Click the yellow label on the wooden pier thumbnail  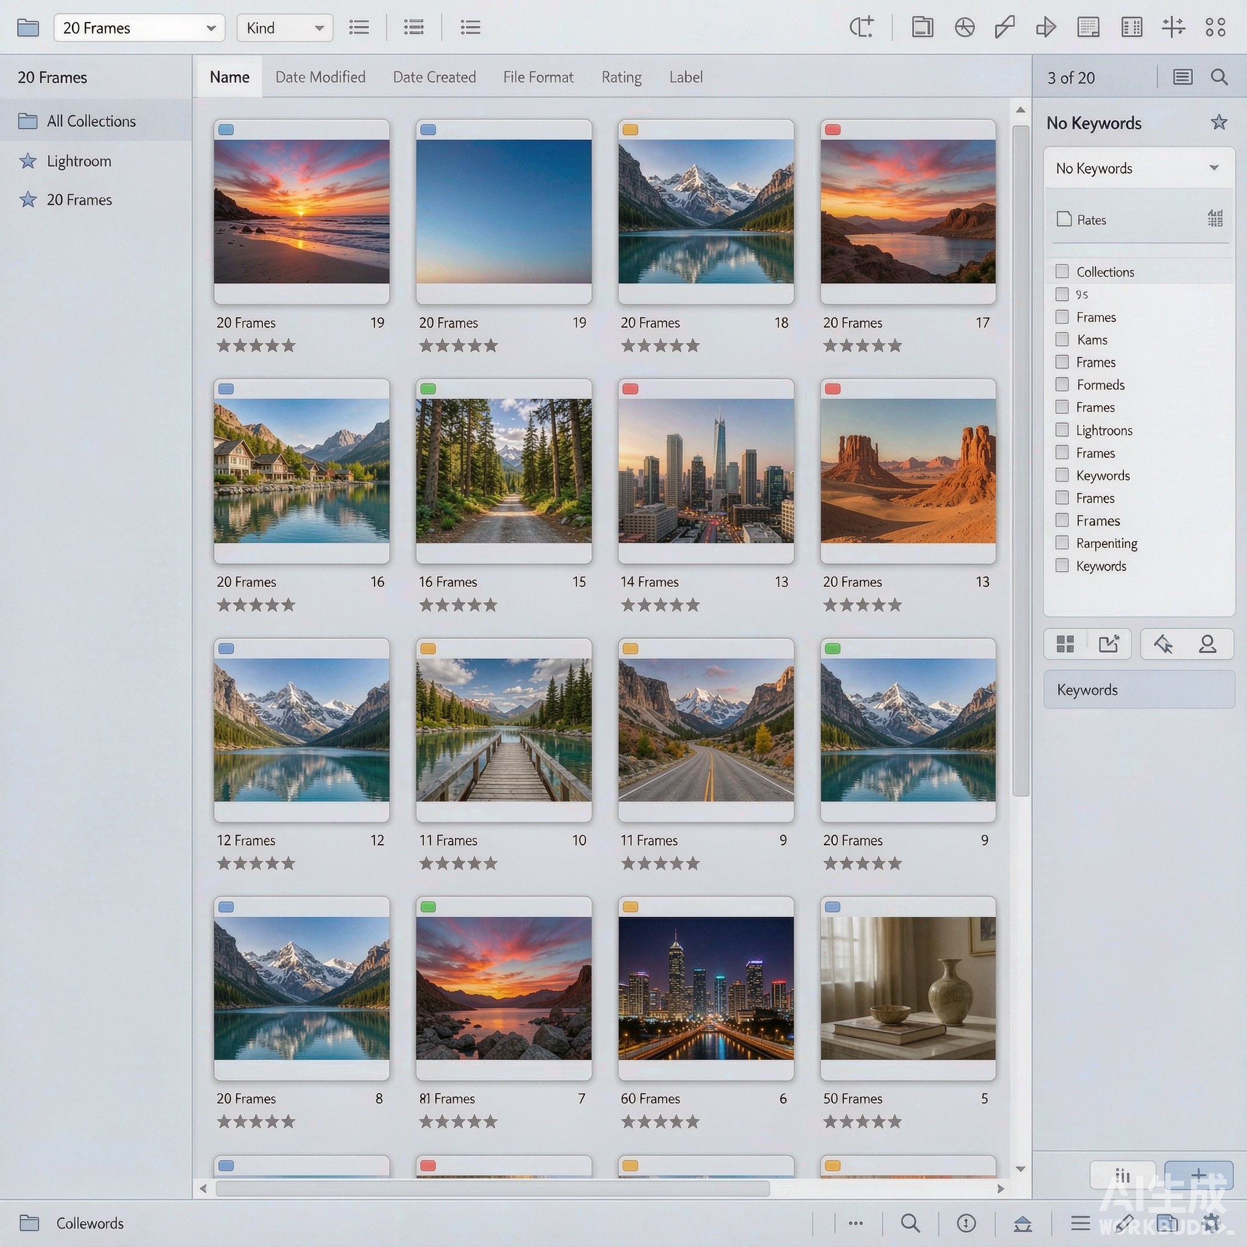click(428, 648)
